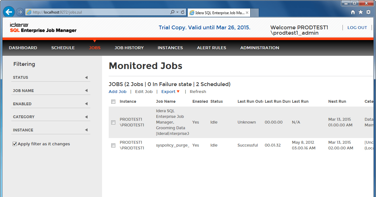Image resolution: width=376 pixels, height=197 pixels.
Task: Click the JOBS summary line text
Action: click(x=170, y=84)
